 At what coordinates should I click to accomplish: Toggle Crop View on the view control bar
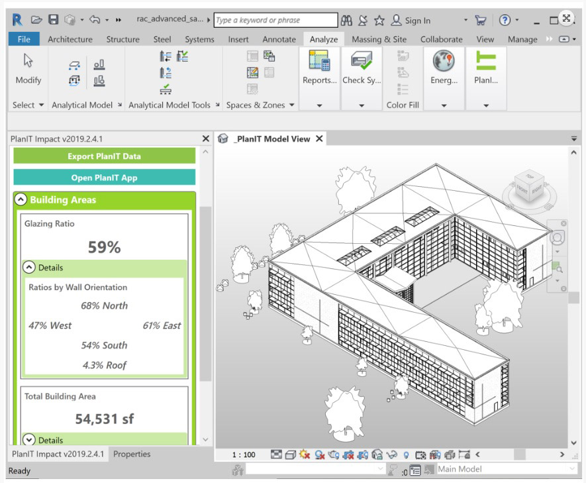click(x=348, y=455)
